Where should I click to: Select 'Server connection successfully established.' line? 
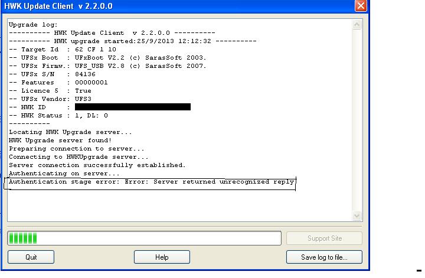pyautogui.click(x=97, y=165)
